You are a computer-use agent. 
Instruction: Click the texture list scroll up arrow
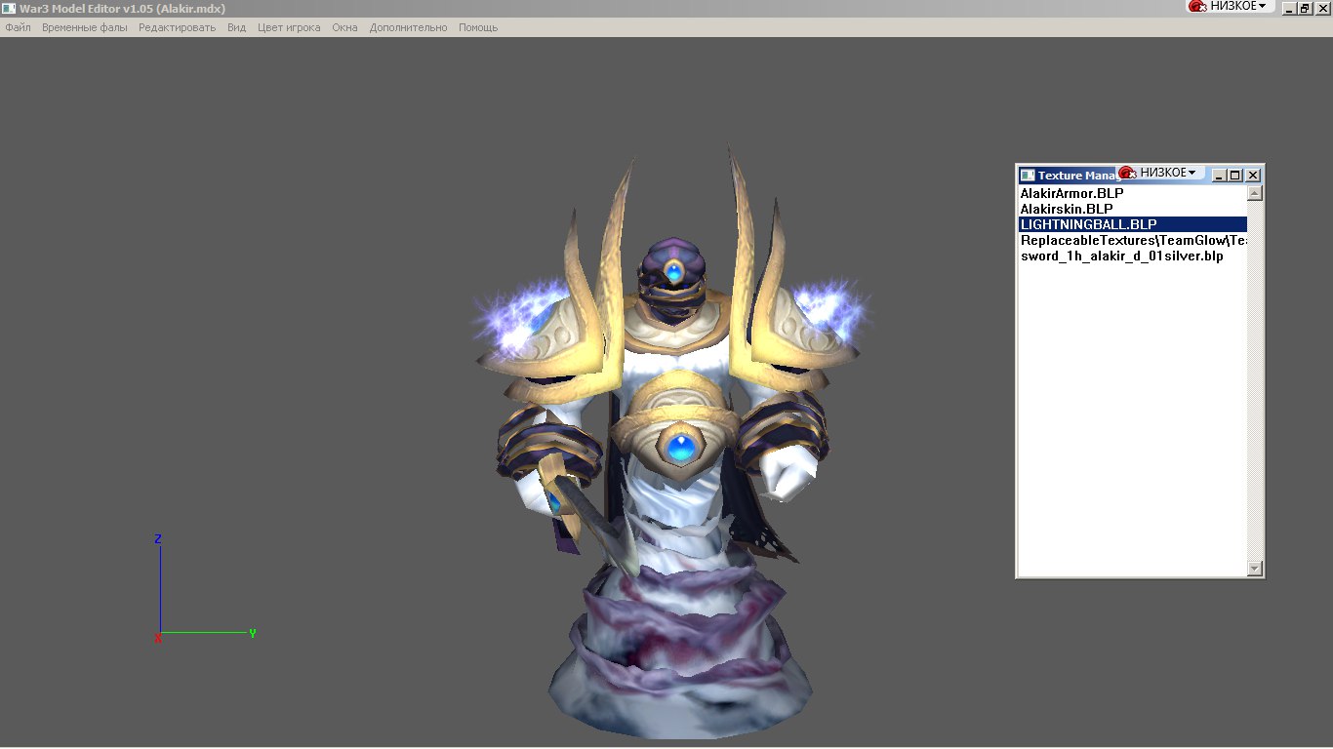pyautogui.click(x=1255, y=193)
